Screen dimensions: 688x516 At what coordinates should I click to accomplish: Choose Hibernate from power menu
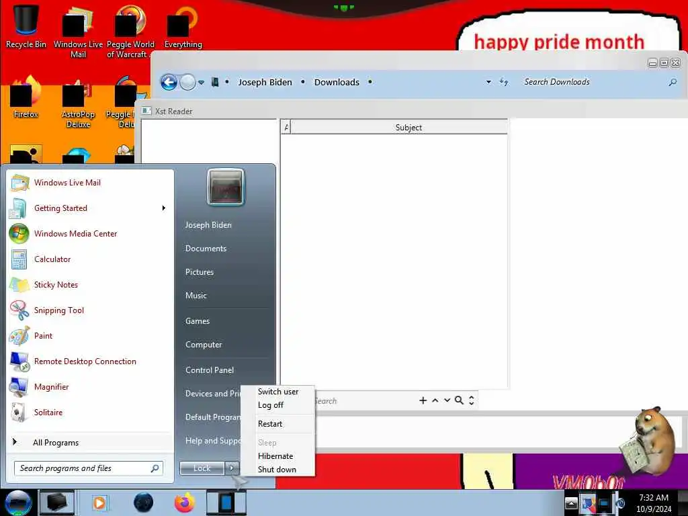pos(277,456)
